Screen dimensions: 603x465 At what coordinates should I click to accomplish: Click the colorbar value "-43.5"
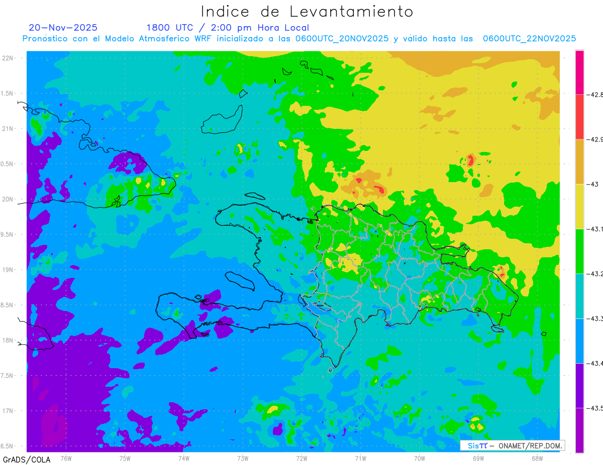[x=596, y=408]
